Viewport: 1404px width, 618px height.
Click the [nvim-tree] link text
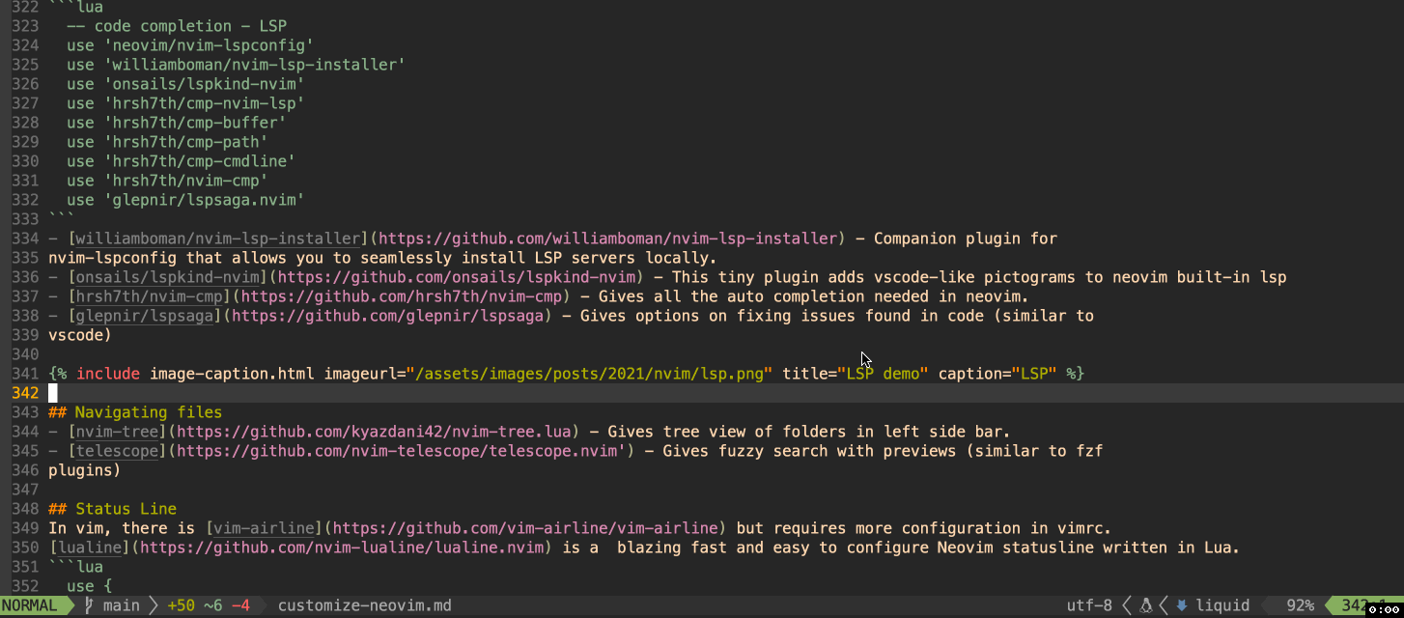116,432
